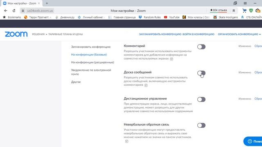
Task: Select Запланировать конференцию in sidebar
Action: [x=91, y=47]
